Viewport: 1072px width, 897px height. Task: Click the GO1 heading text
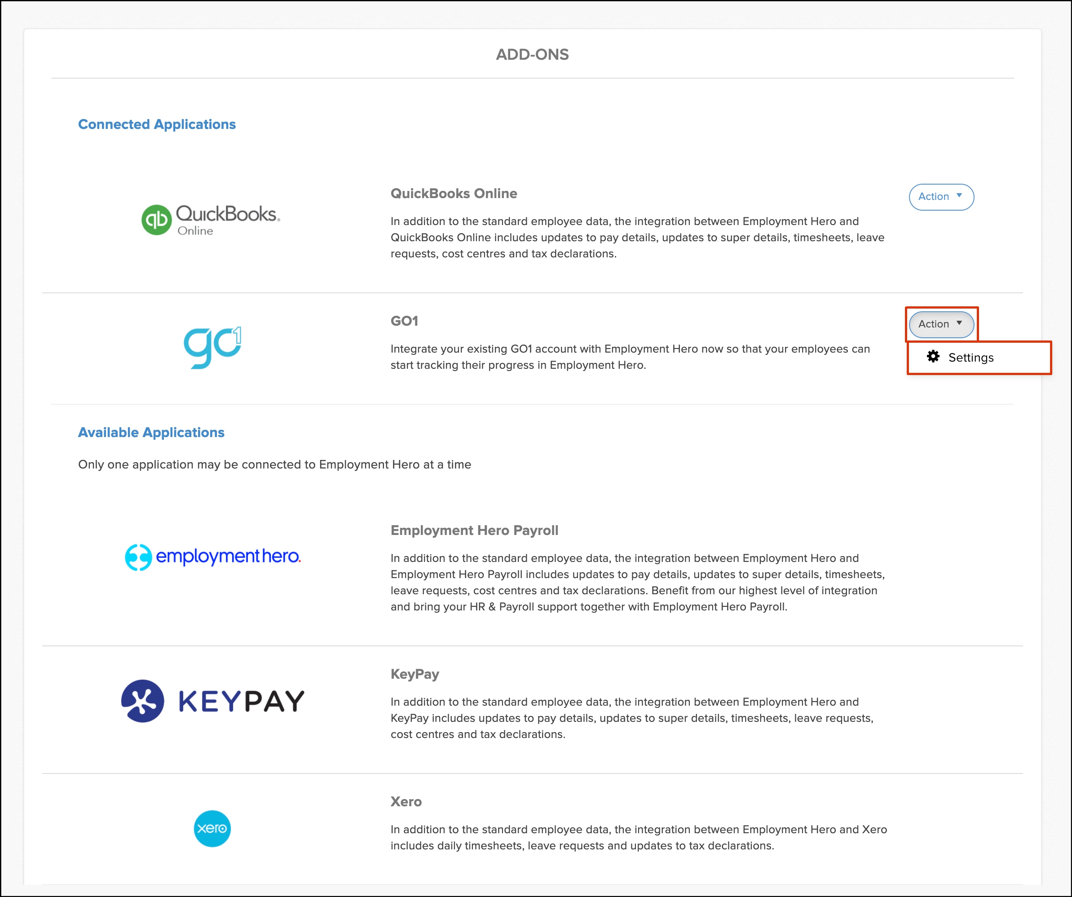pyautogui.click(x=404, y=321)
